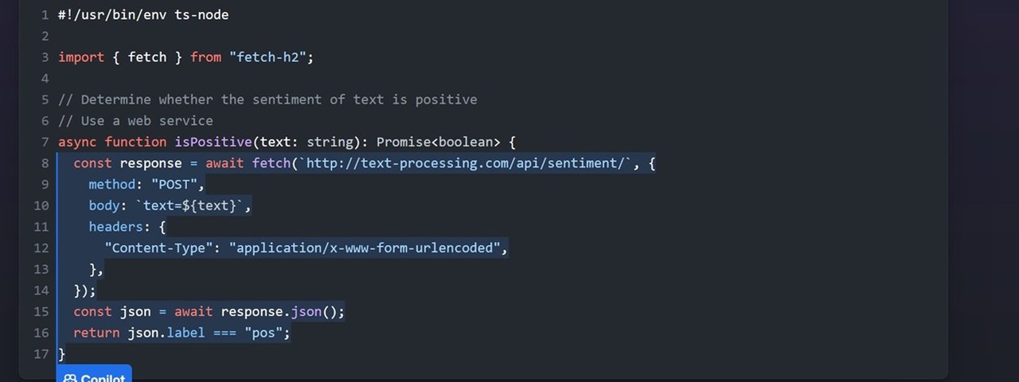The width and height of the screenshot is (1019, 382).
Task: Click the Promise<boolean> return type
Action: pos(439,142)
